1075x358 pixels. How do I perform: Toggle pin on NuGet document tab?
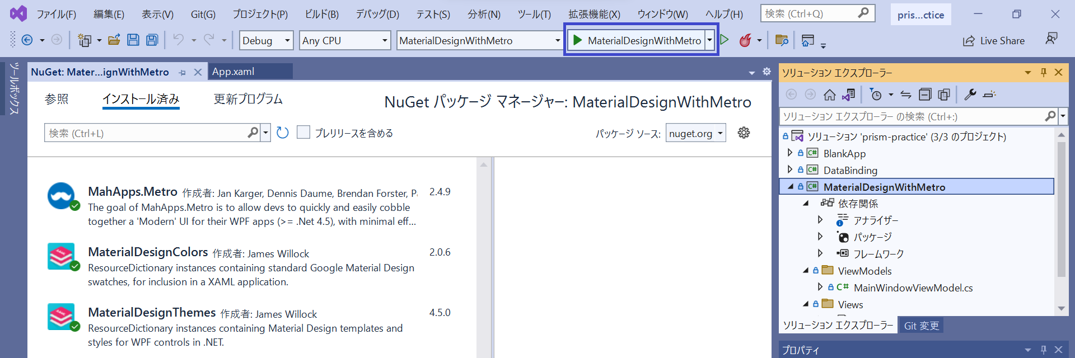[x=183, y=72]
